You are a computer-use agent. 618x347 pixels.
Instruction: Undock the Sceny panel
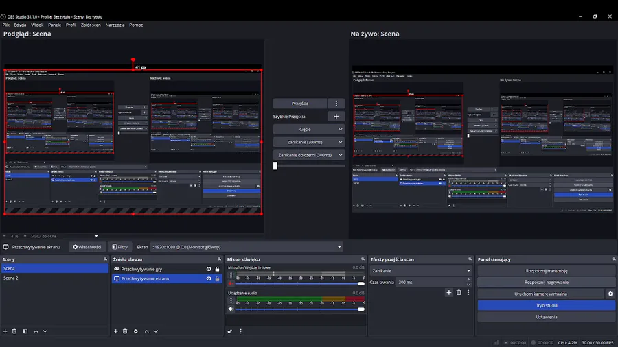(105, 259)
